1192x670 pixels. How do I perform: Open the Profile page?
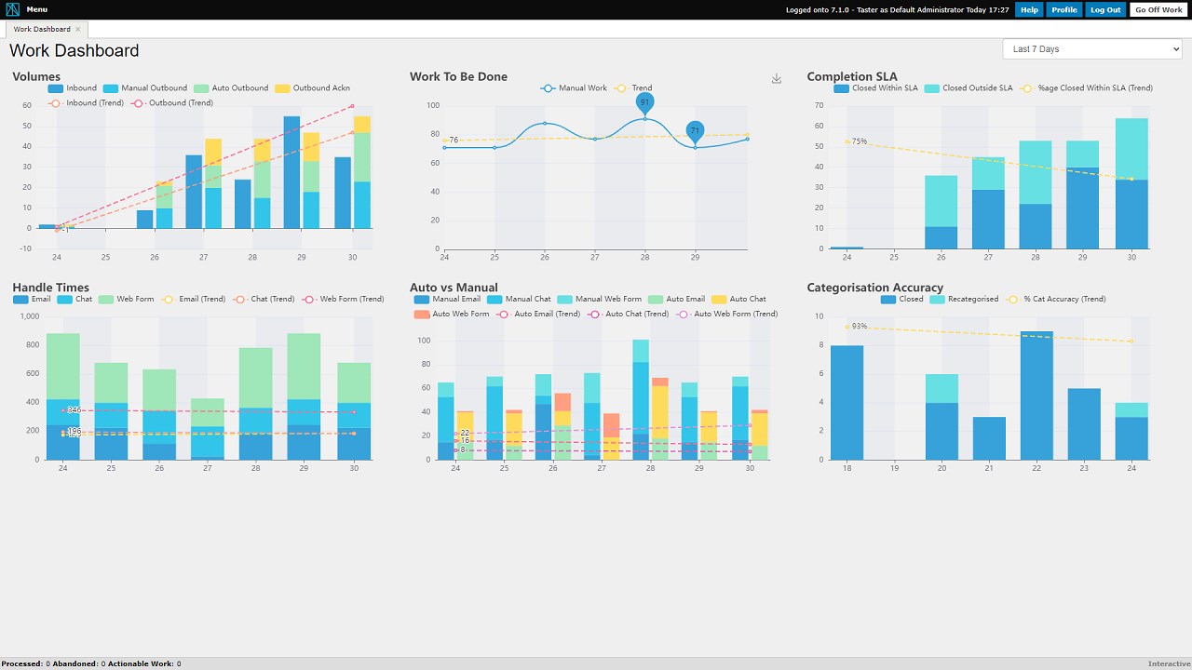tap(1064, 9)
